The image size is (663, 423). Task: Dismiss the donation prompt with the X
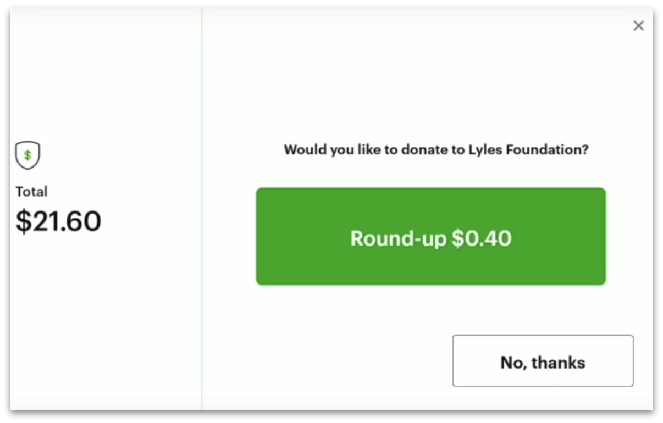638,26
